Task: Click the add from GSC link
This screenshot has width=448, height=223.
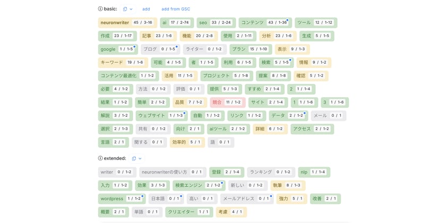Action: (176, 9)
